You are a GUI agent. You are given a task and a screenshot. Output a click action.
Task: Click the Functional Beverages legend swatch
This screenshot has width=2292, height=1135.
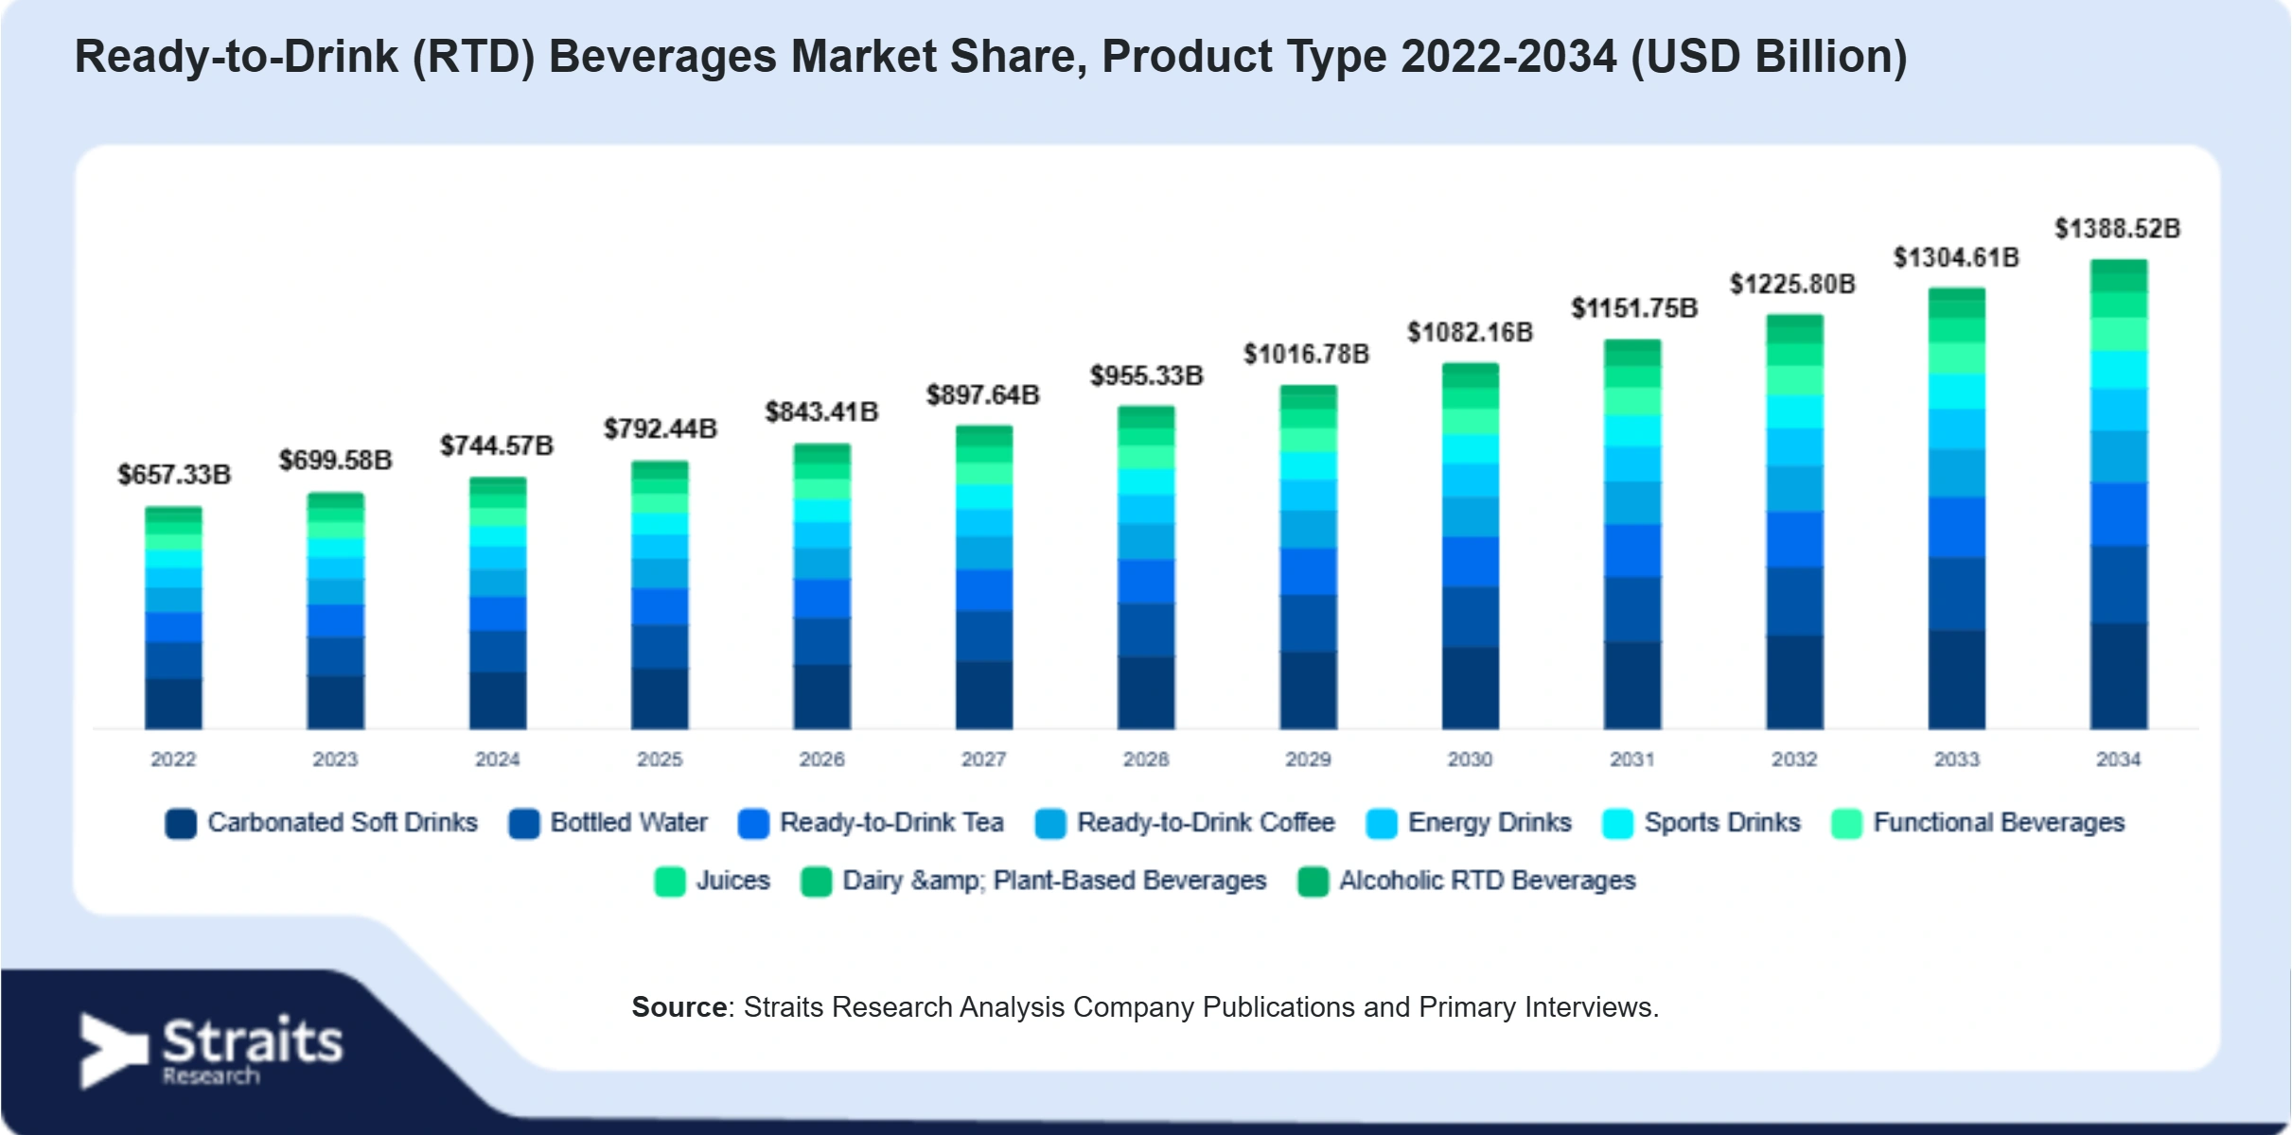[x=1846, y=824]
